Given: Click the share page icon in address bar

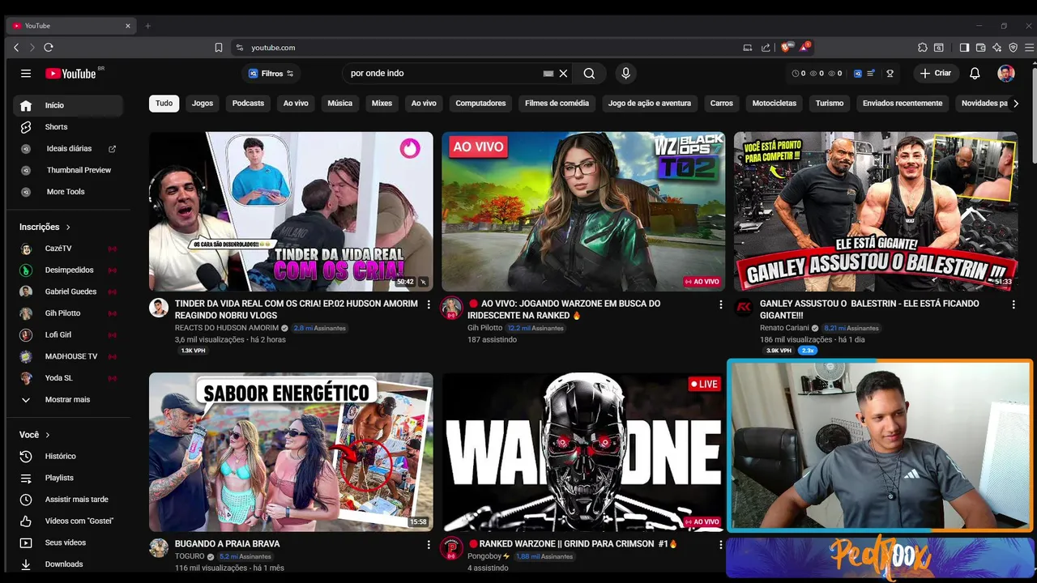Looking at the screenshot, I should [x=766, y=48].
